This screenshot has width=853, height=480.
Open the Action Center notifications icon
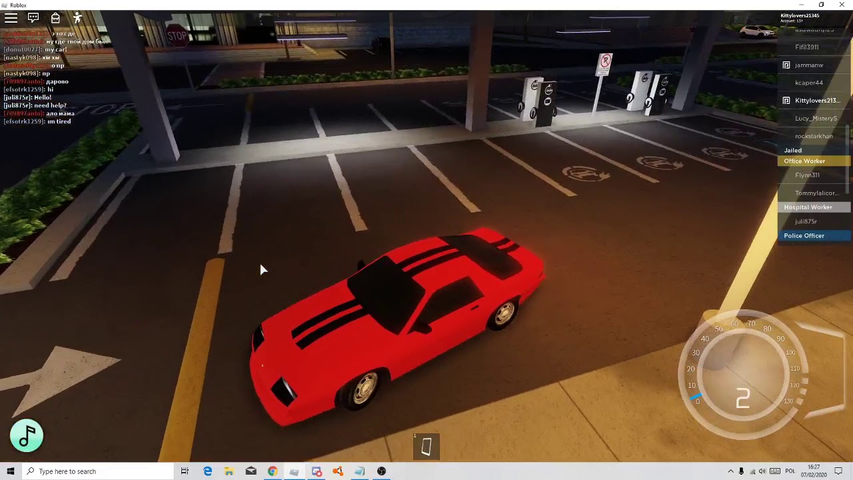838,471
